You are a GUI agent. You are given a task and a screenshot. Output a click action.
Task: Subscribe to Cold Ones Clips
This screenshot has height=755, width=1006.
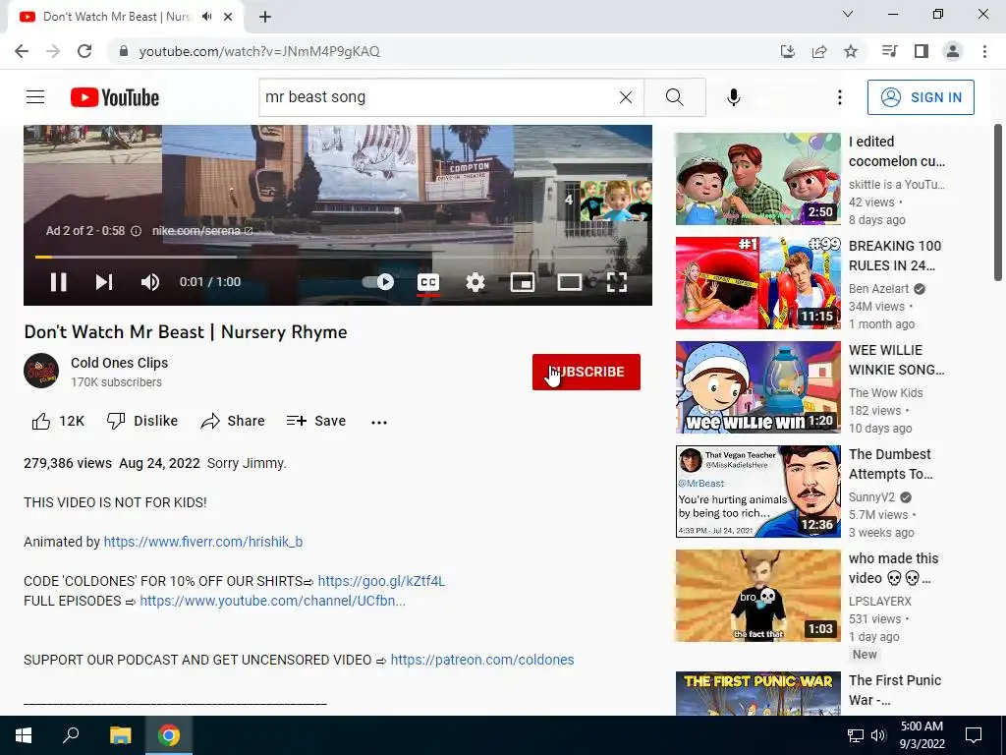tap(586, 372)
